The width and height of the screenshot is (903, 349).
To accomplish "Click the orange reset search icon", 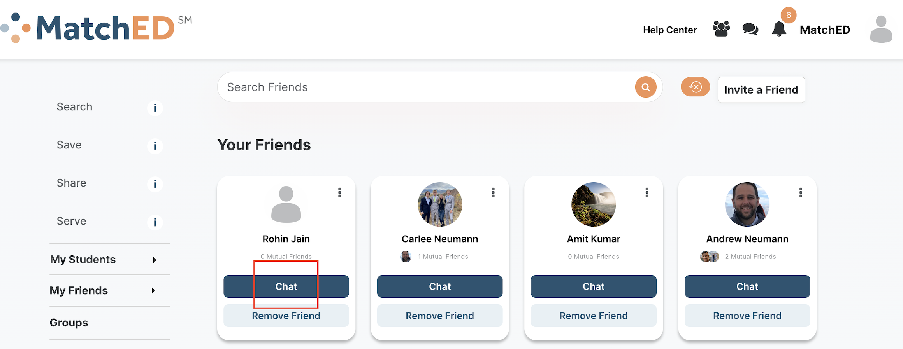I will pyautogui.click(x=695, y=87).
